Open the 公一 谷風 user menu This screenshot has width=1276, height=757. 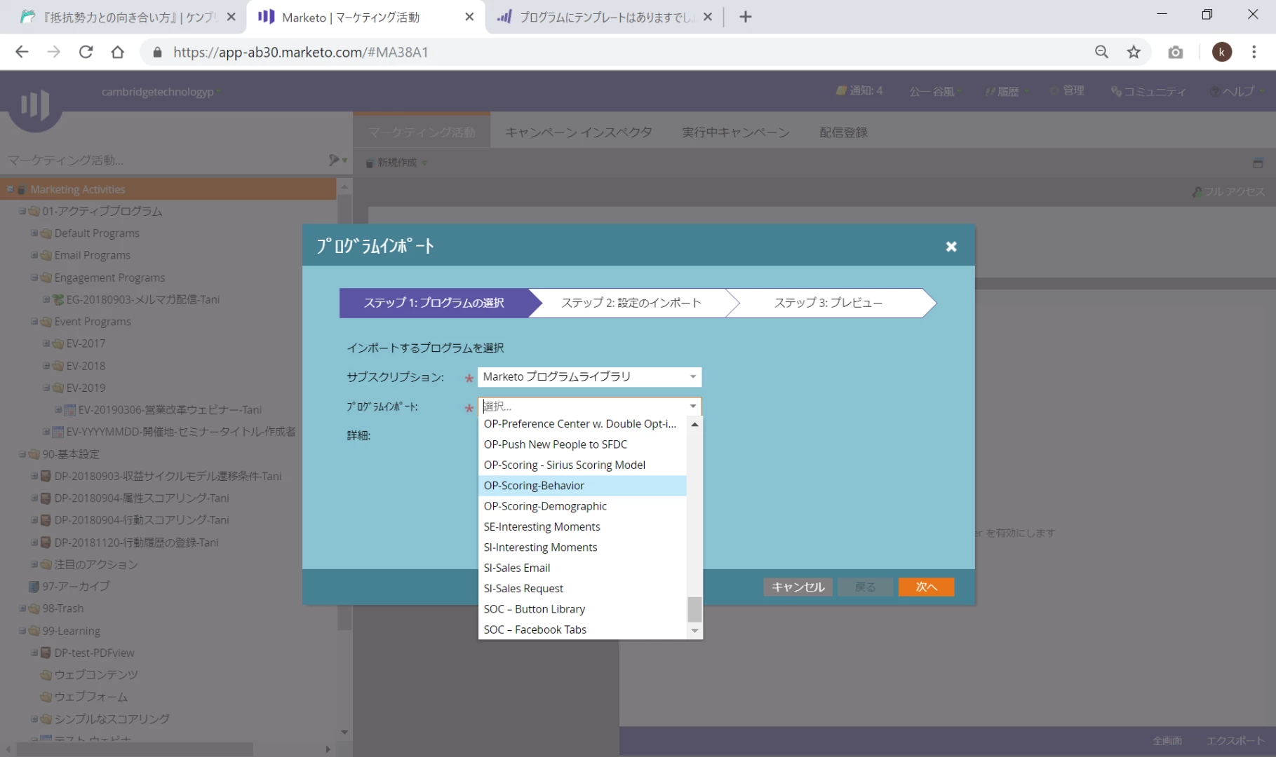[935, 91]
